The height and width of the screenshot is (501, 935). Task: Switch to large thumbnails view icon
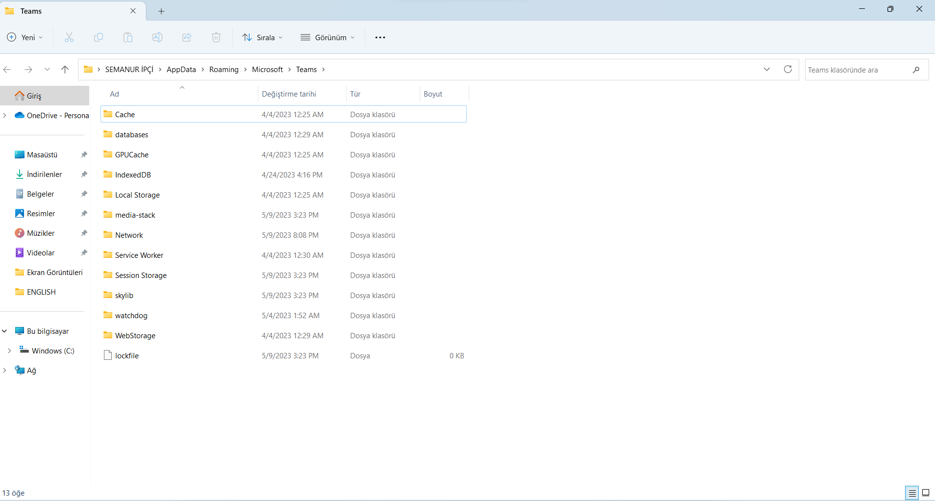[x=926, y=493]
